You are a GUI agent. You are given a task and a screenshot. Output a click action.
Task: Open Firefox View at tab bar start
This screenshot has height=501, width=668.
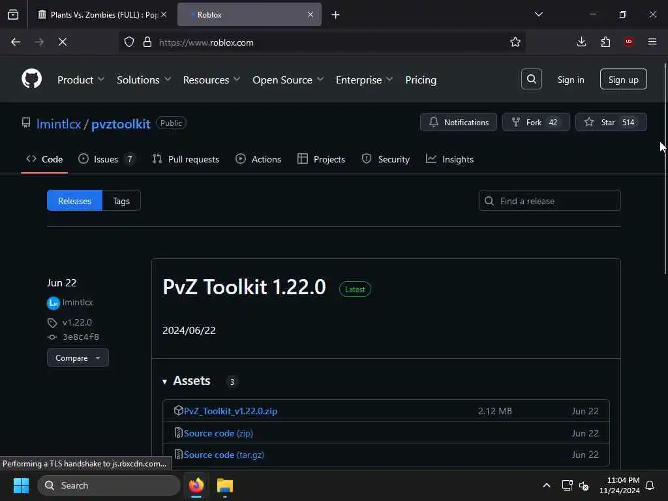[x=13, y=14]
